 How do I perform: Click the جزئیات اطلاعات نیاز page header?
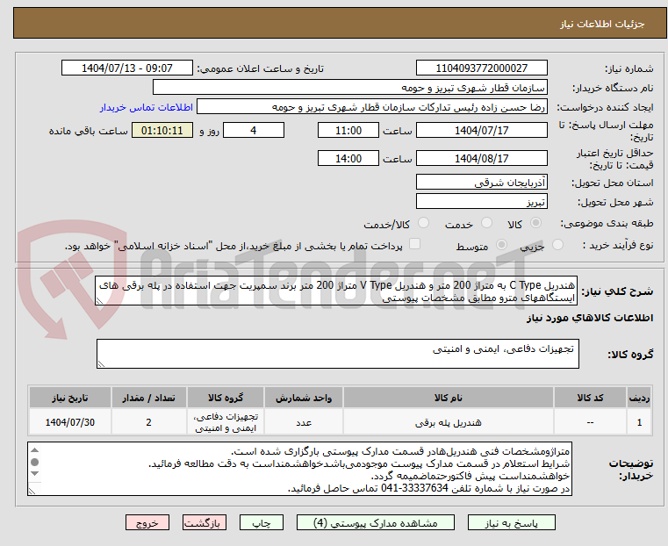click(601, 24)
